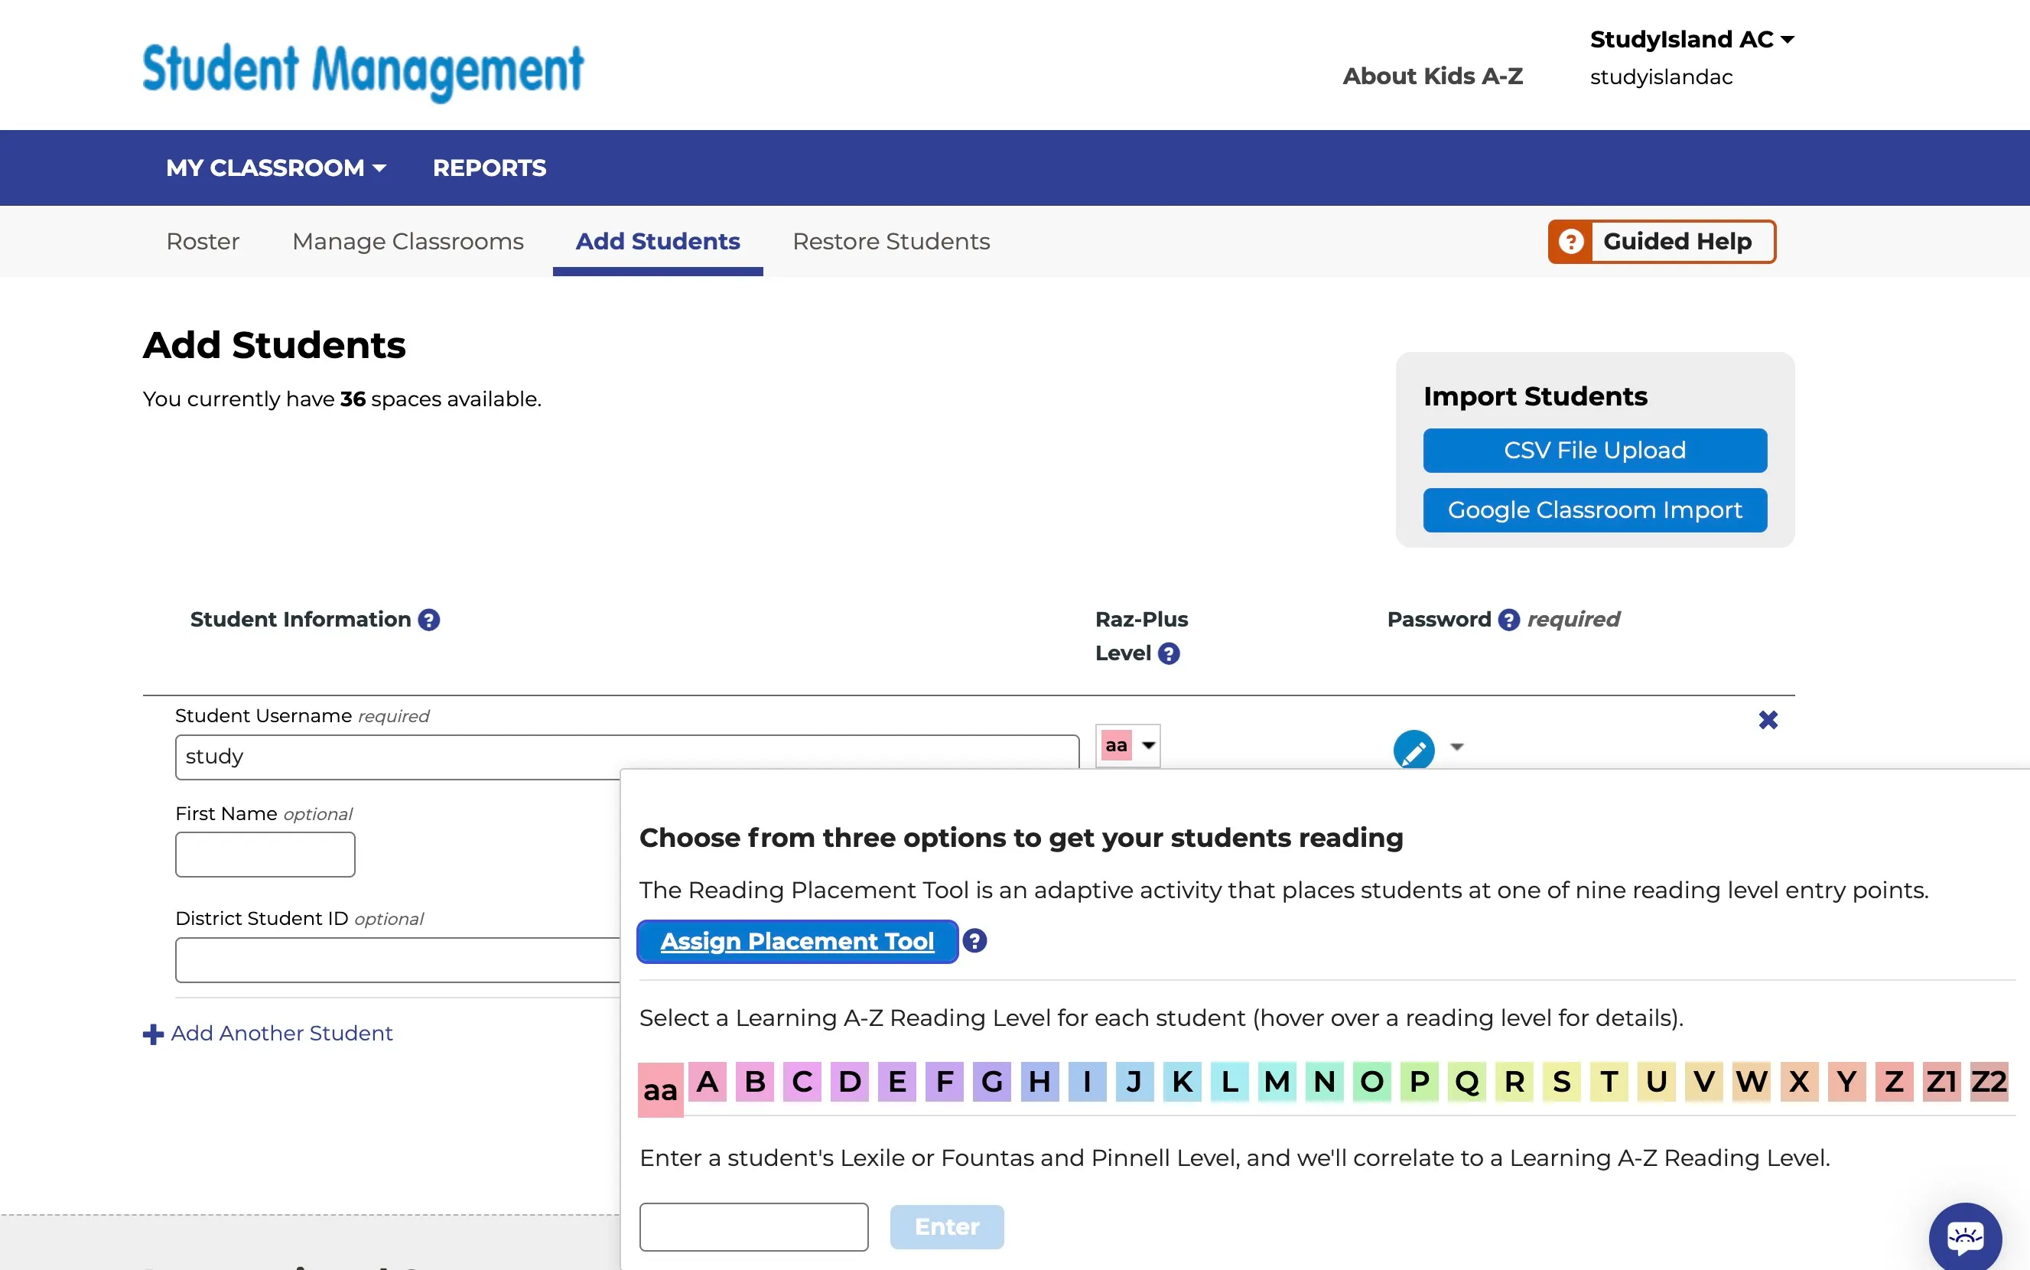Click the Password help question icon

coord(1508,620)
